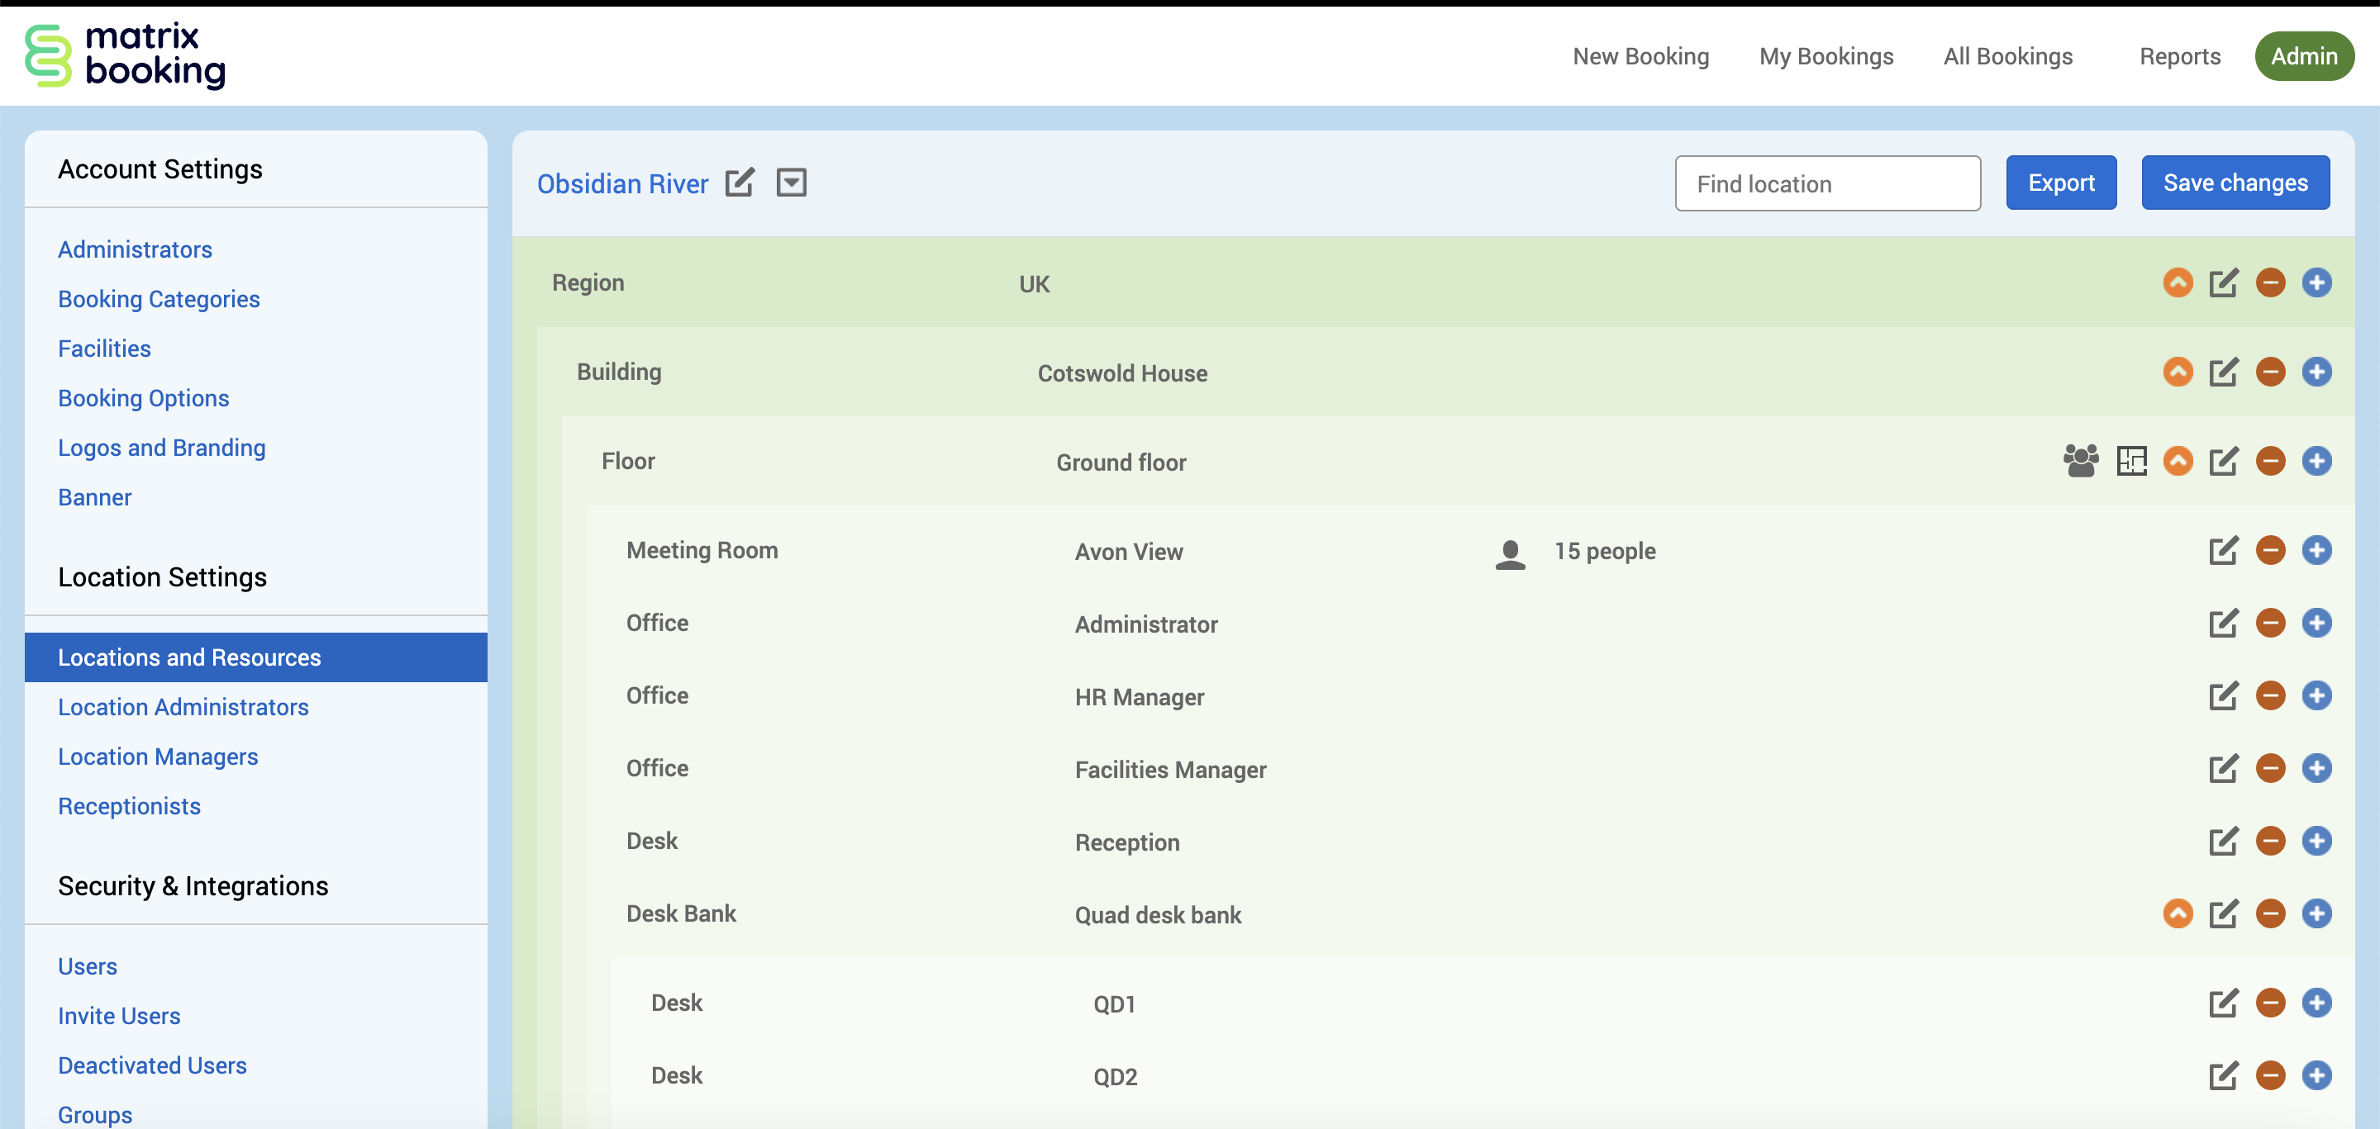2380x1129 pixels.
Task: Remove the HR Manager office
Action: [x=2269, y=696]
